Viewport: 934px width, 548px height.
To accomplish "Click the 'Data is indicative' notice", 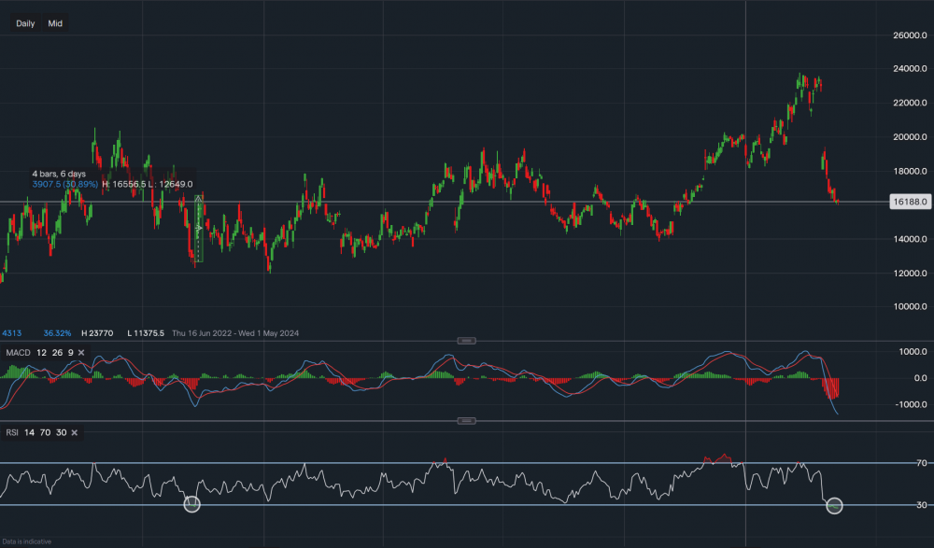I will point(27,541).
